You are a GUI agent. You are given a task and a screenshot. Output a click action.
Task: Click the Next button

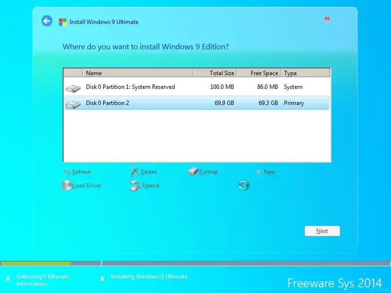[322, 231]
